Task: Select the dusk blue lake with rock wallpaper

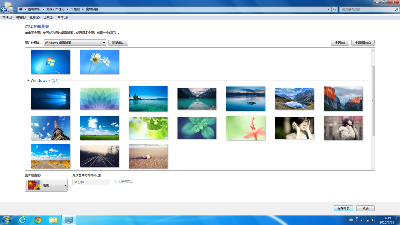Action: coord(245,98)
